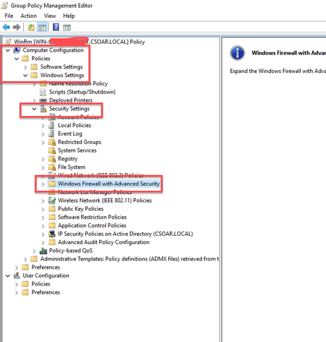
Task: Open Help using the question mark icon
Action: point(56,27)
